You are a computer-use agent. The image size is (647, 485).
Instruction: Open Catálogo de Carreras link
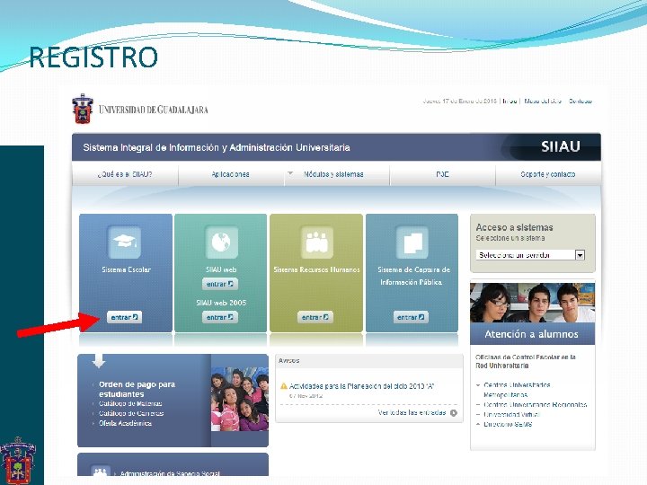tap(131, 413)
